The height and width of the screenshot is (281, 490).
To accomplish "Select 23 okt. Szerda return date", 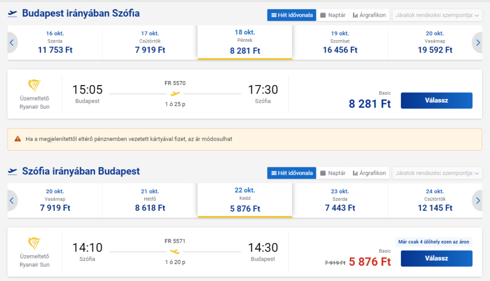I will (340, 200).
